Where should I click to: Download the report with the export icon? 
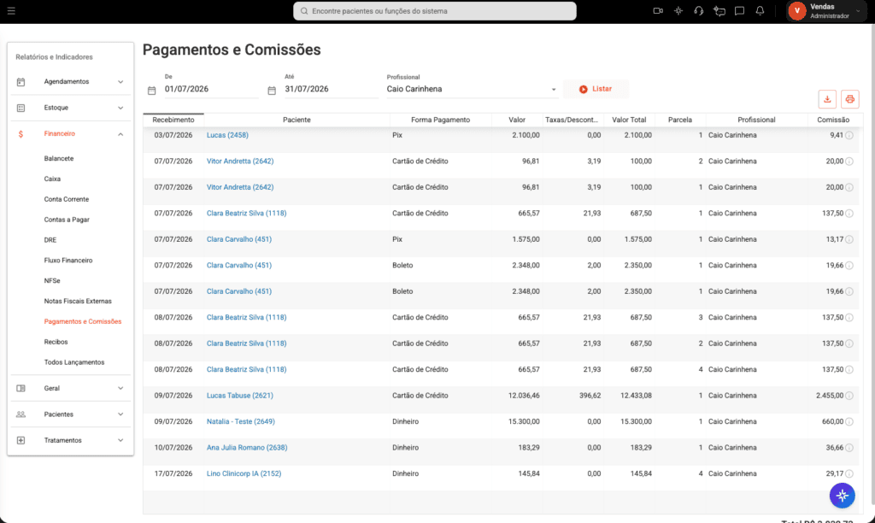827,99
